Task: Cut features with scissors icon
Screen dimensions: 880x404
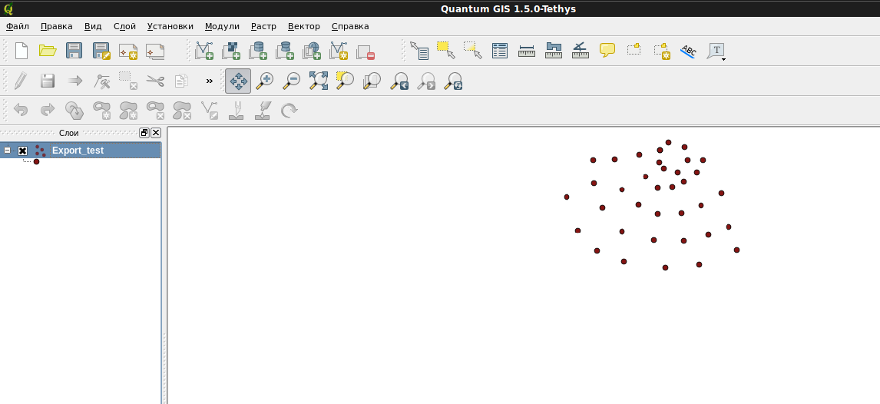Action: tap(155, 81)
